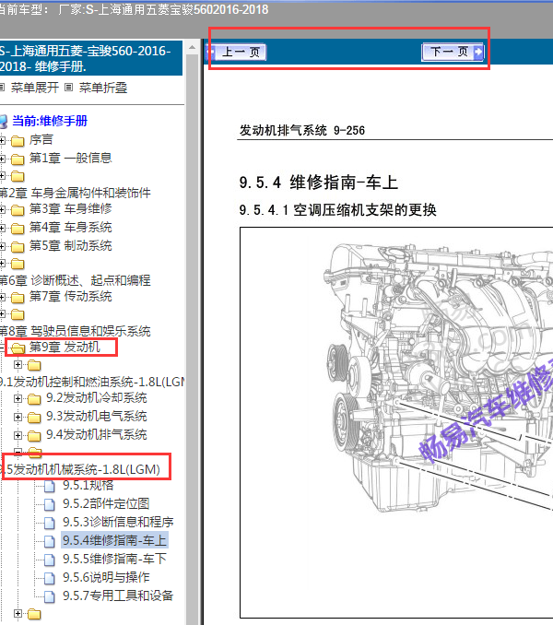Click the engine diagram image

(x=396, y=422)
